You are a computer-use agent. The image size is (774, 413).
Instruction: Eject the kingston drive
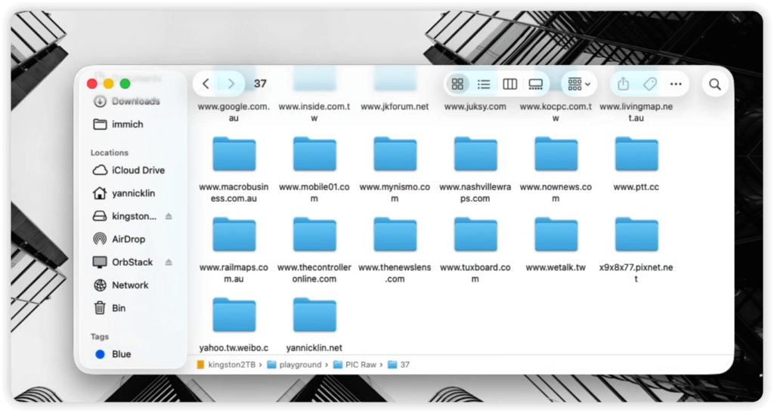pos(169,217)
